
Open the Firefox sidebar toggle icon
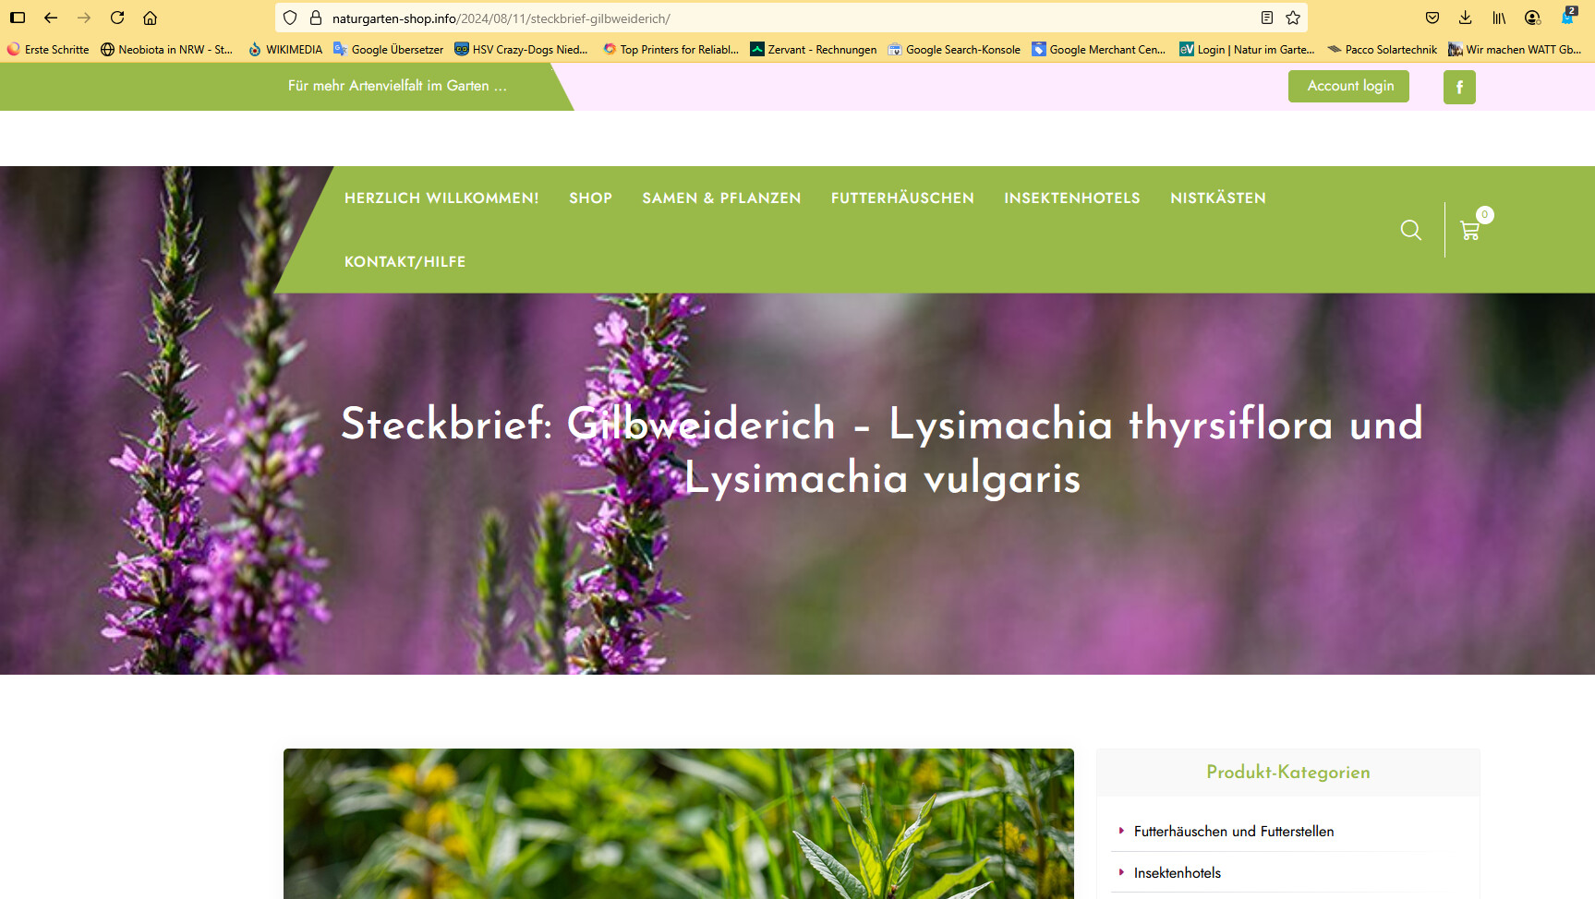click(x=18, y=18)
